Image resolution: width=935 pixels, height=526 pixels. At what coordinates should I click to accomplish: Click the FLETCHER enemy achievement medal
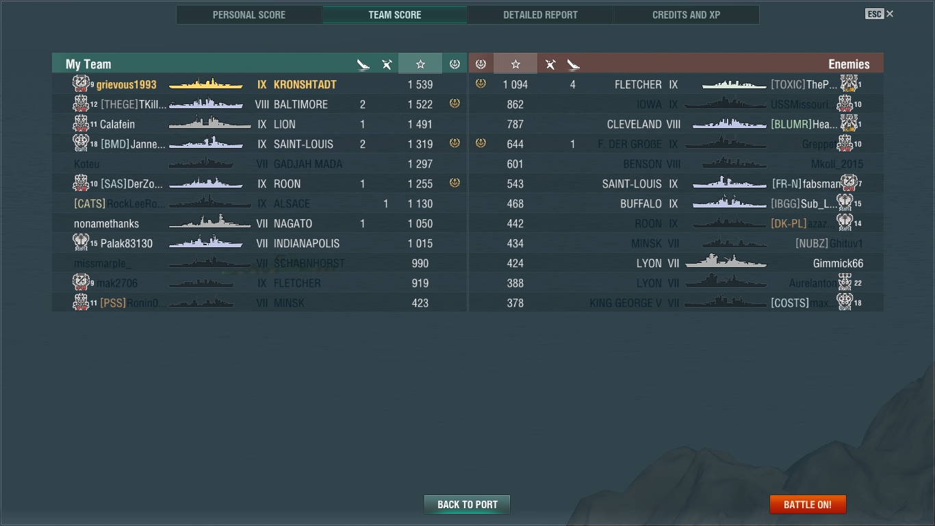pos(481,84)
